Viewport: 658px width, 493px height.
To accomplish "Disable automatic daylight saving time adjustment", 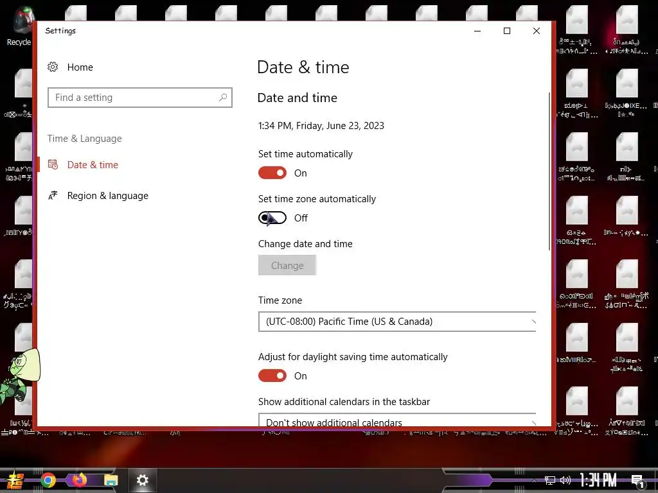I will [272, 376].
